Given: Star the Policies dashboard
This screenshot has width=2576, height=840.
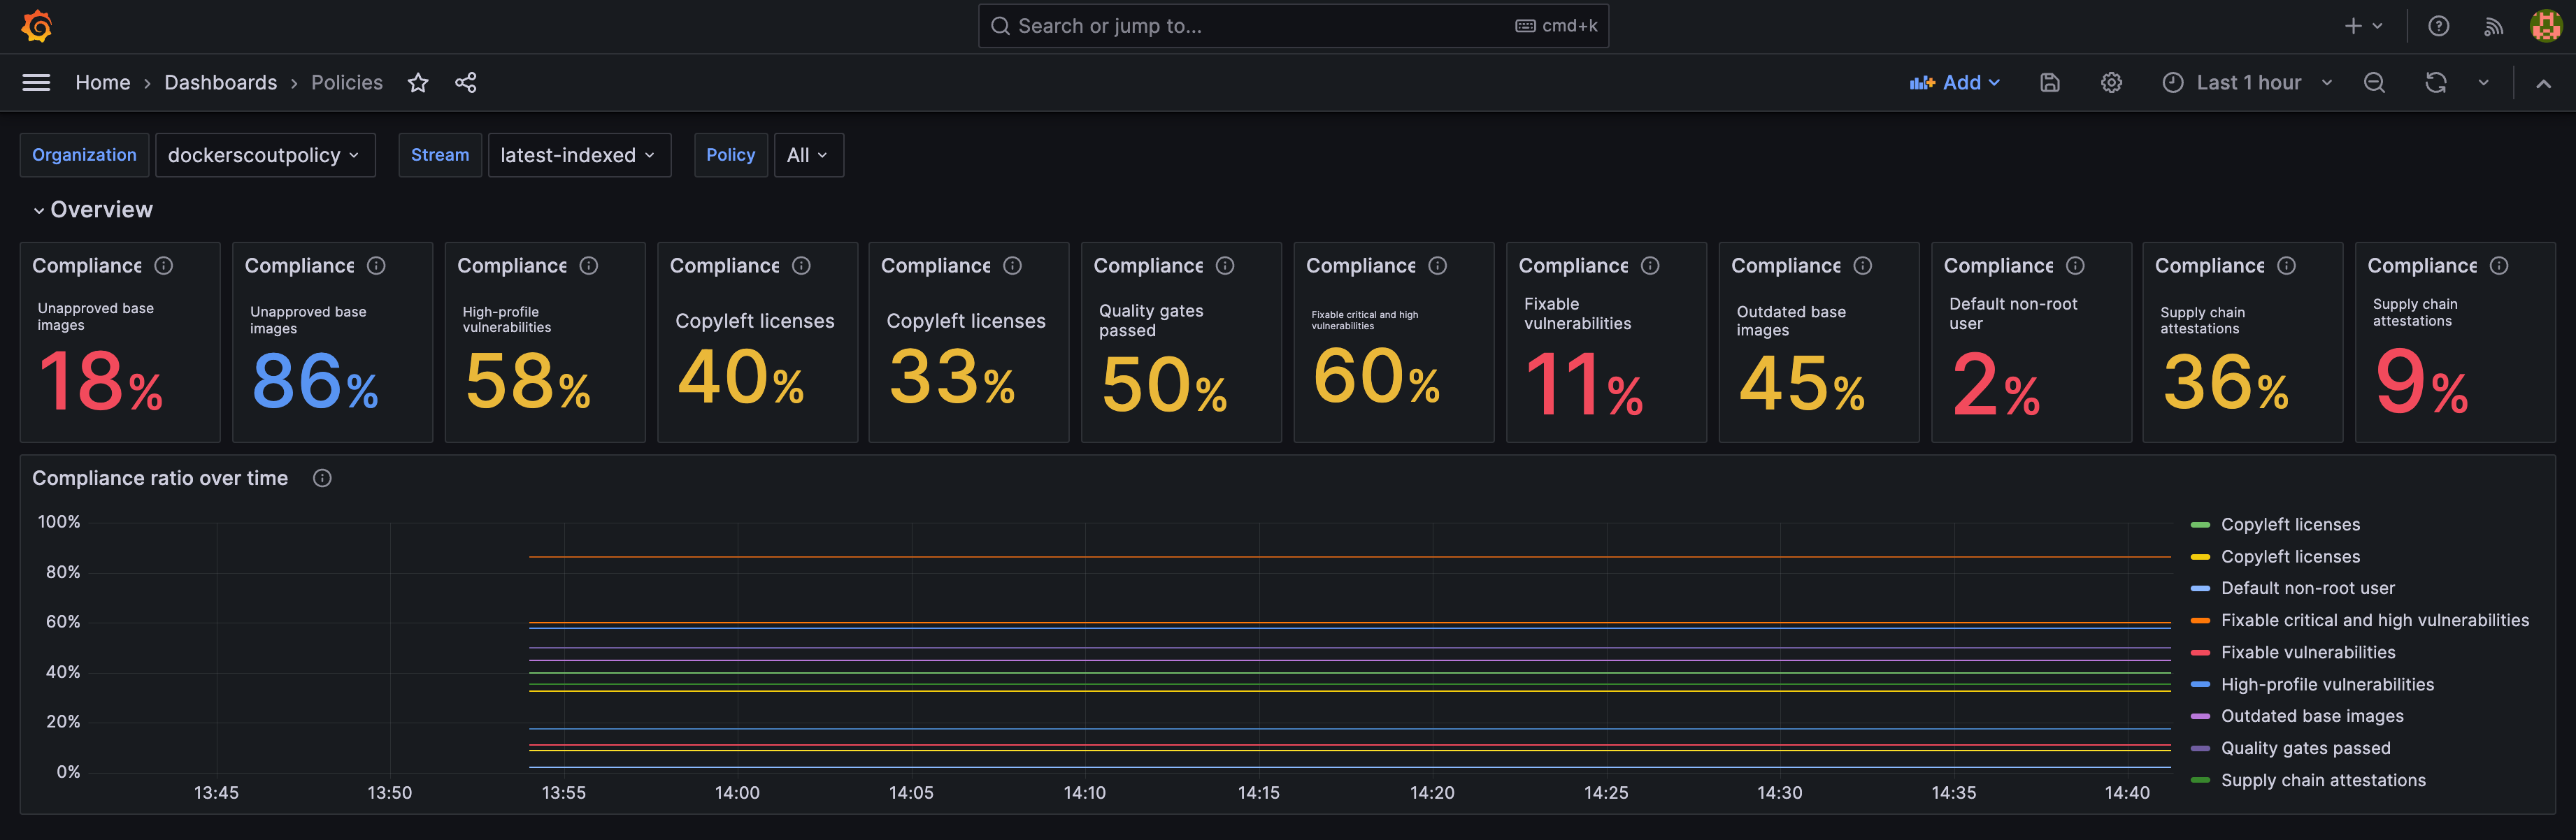Looking at the screenshot, I should tap(418, 83).
